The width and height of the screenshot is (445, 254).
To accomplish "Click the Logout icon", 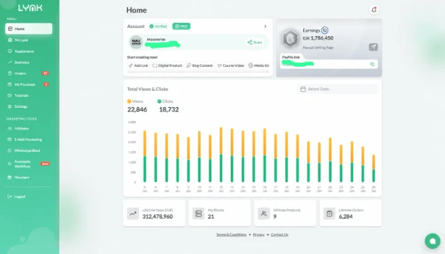I will pyautogui.click(x=10, y=196).
